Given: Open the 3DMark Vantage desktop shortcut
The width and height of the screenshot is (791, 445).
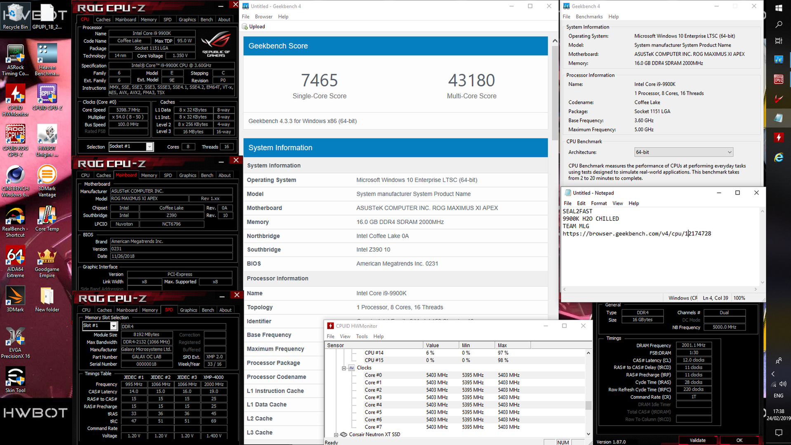Looking at the screenshot, I should [x=47, y=181].
